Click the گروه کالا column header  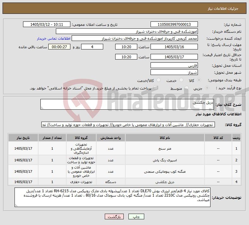(81, 138)
